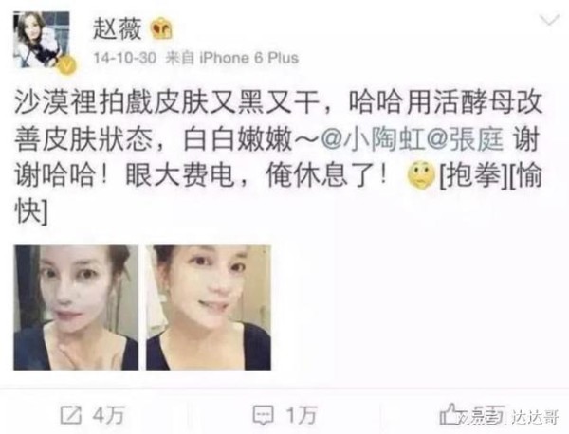This screenshot has width=569, height=434.
Task: View the second smiling selfie photo
Action: click(209, 307)
